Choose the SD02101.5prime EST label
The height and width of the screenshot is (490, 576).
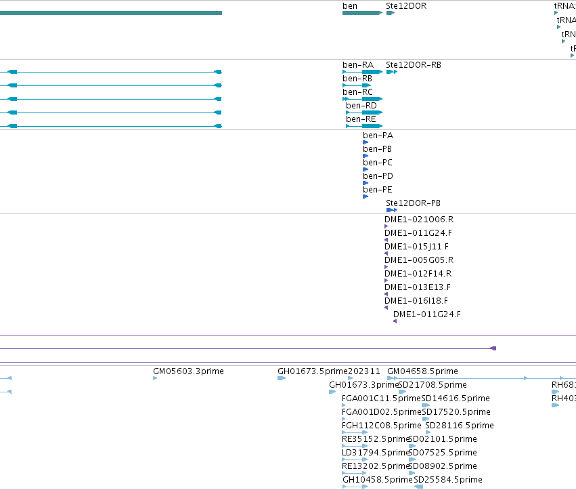(443, 439)
